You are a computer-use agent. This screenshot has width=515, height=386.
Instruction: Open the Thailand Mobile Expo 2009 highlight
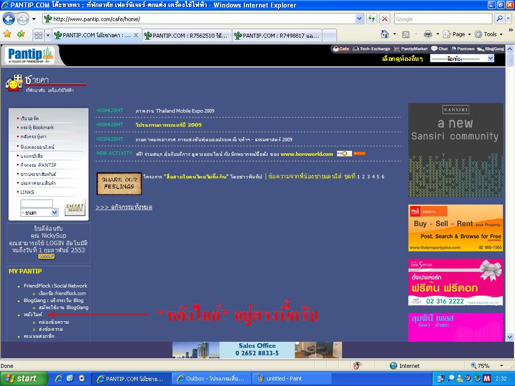(175, 111)
